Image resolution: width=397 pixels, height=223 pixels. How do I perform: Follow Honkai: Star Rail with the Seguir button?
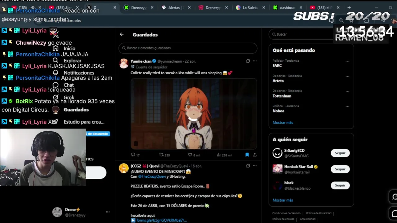(340, 169)
